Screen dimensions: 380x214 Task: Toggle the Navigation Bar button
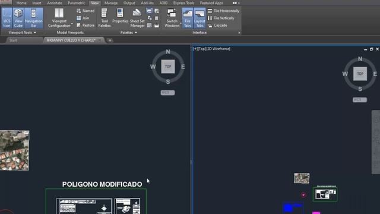click(x=33, y=18)
